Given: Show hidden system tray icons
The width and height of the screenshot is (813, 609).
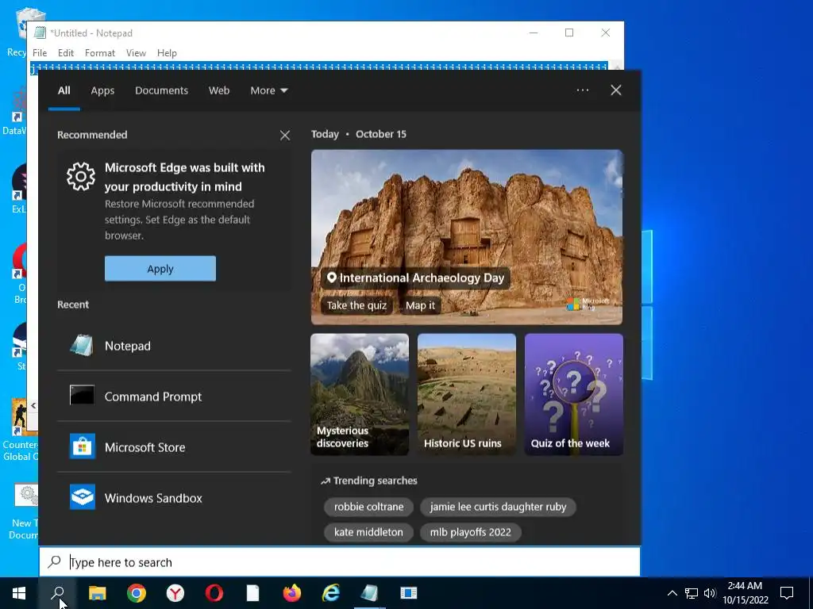Looking at the screenshot, I should 672,593.
